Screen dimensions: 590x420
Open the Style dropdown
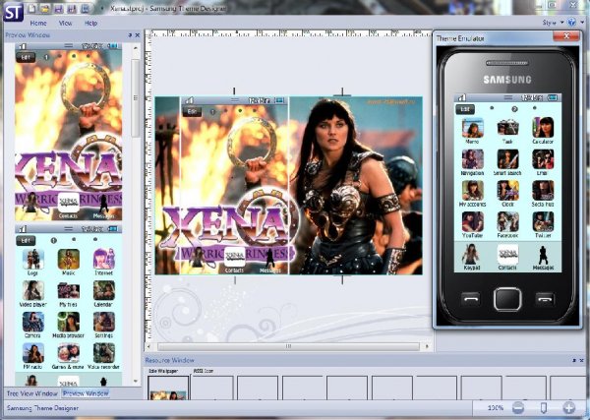(553, 23)
